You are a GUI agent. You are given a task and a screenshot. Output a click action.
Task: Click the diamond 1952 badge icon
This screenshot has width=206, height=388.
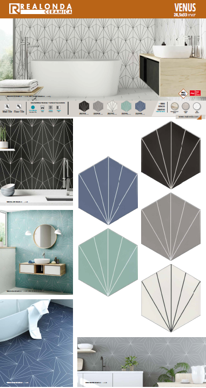click(x=183, y=94)
